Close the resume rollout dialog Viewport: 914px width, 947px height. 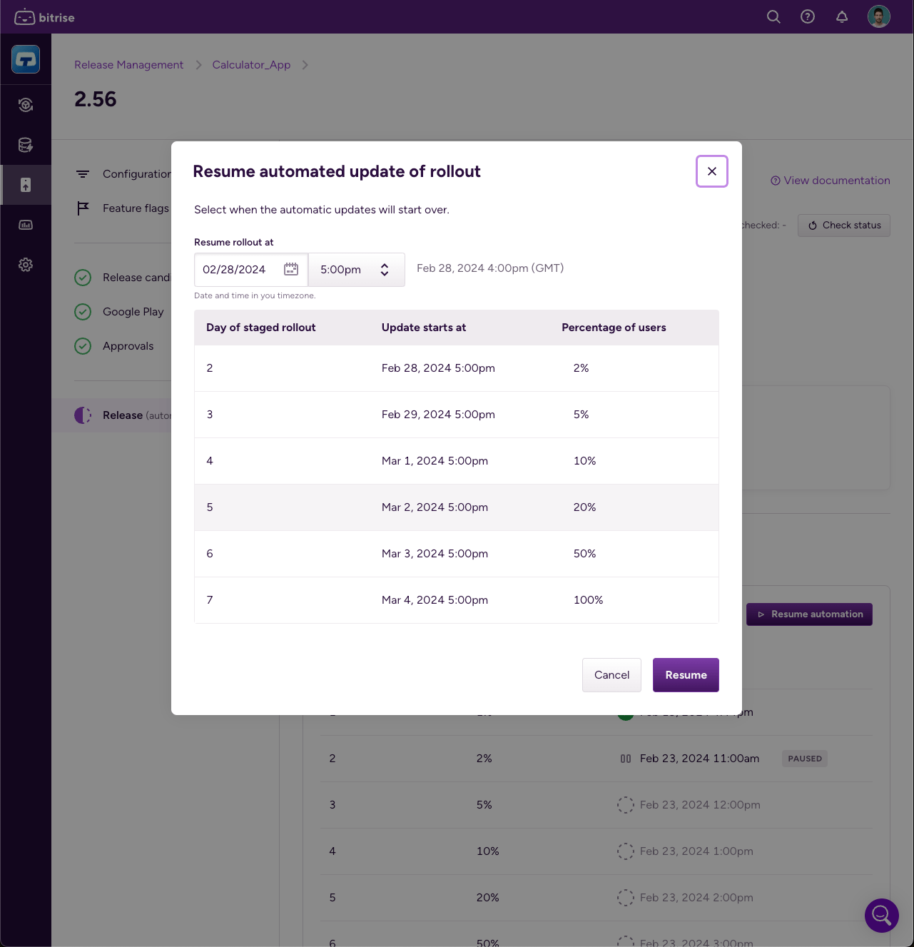click(x=711, y=171)
